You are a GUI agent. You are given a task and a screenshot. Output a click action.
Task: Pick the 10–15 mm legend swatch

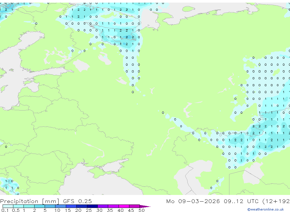(61, 206)
